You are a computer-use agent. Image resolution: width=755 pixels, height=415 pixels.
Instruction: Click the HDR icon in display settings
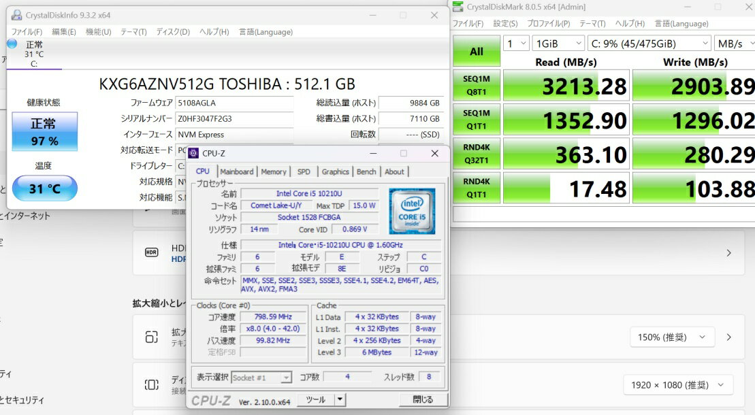click(x=152, y=252)
